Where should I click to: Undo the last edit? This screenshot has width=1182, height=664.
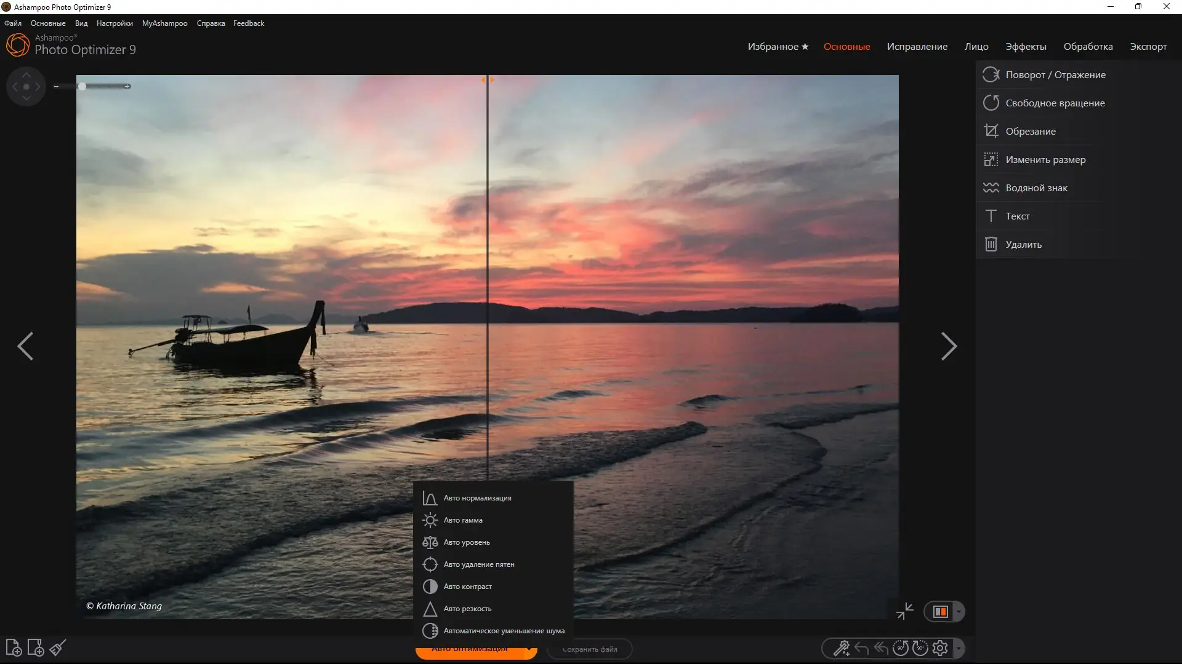[x=861, y=647]
